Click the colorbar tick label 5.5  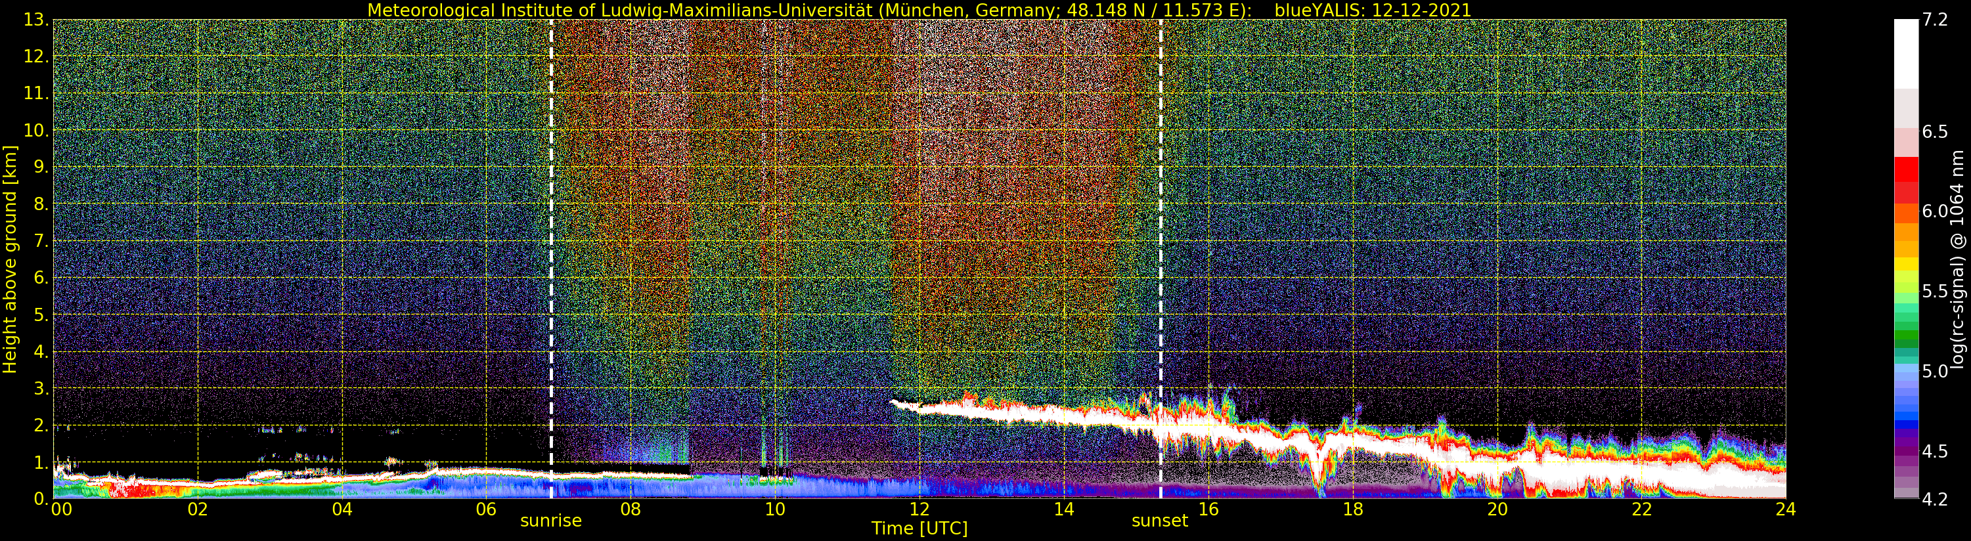coord(1935,292)
